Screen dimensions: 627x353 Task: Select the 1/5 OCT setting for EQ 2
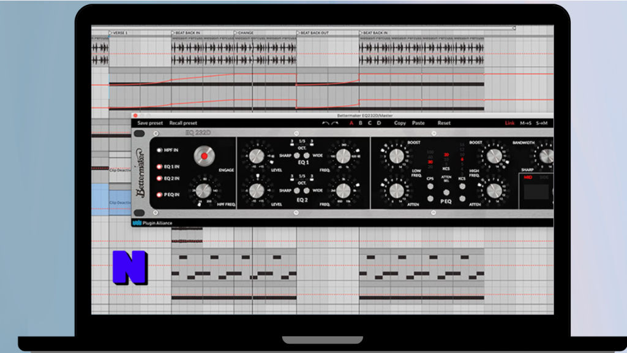(x=302, y=177)
